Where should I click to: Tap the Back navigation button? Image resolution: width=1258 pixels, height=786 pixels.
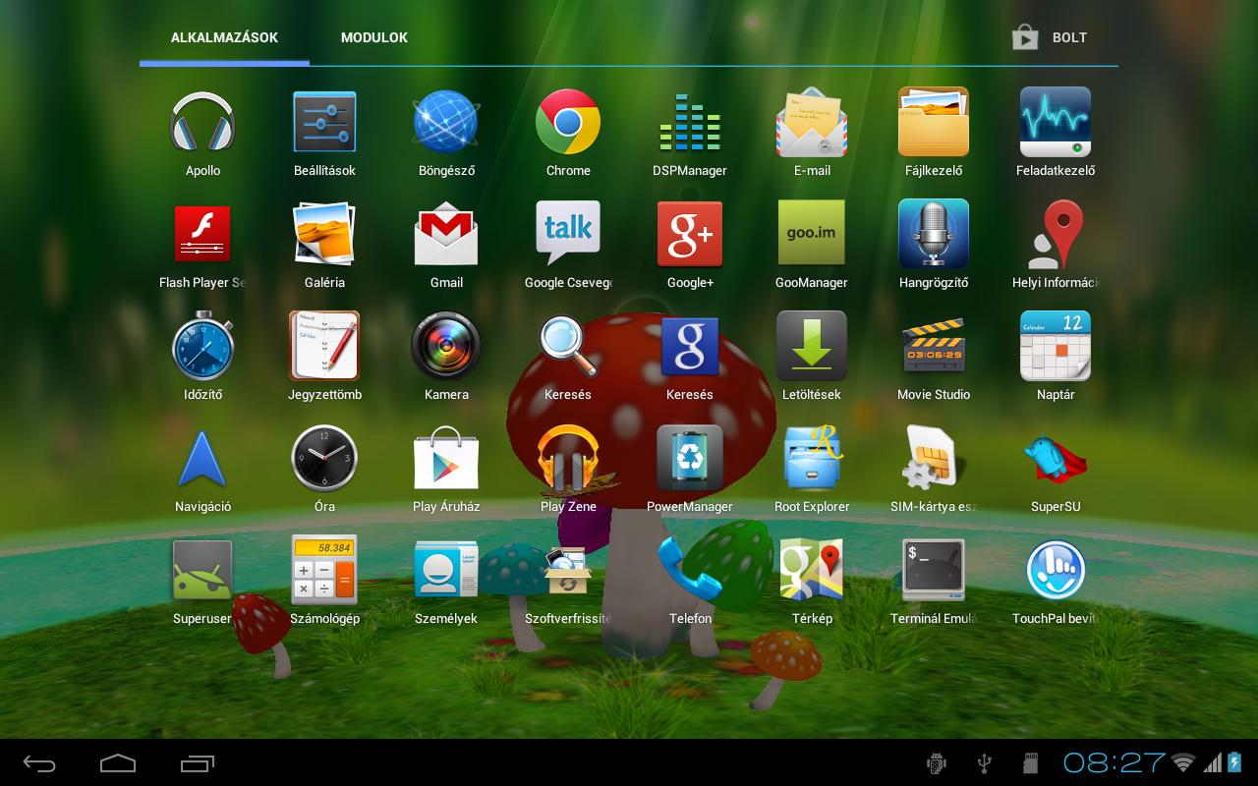pyautogui.click(x=39, y=762)
